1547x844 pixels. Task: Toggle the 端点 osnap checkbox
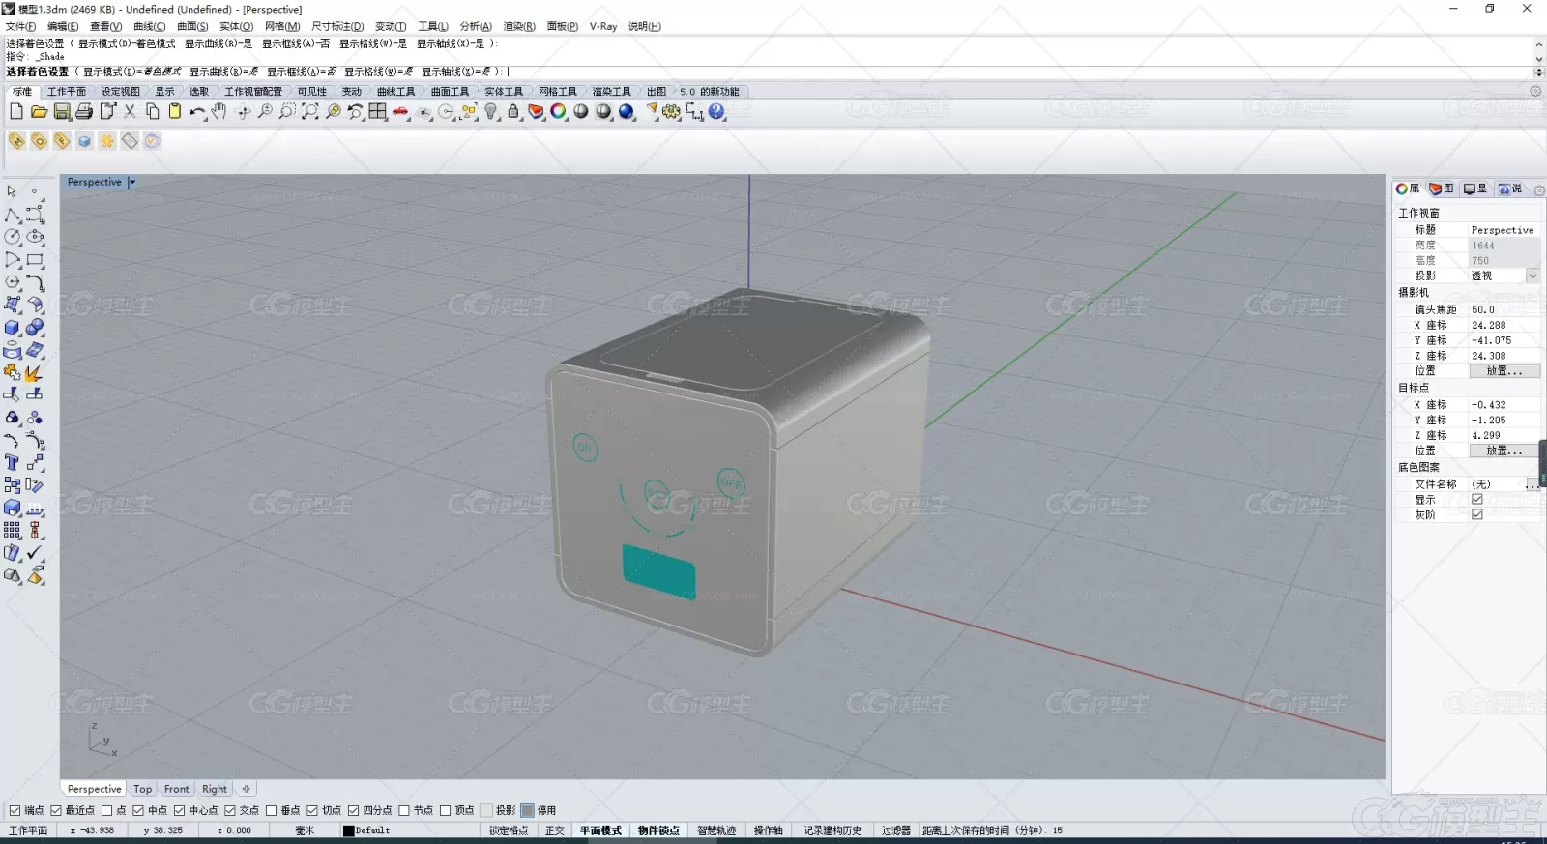pyautogui.click(x=15, y=811)
